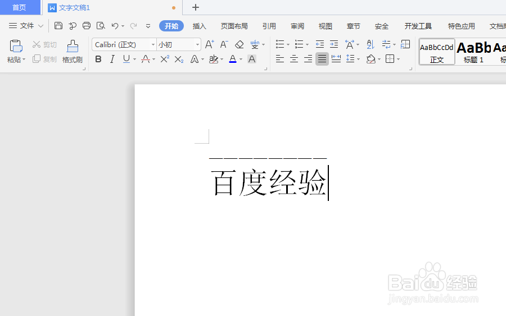The width and height of the screenshot is (506, 316).
Task: Open quick access toolbar customize arrow
Action: 148,26
